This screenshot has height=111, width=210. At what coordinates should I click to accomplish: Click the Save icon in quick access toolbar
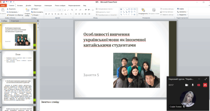(4, 2)
